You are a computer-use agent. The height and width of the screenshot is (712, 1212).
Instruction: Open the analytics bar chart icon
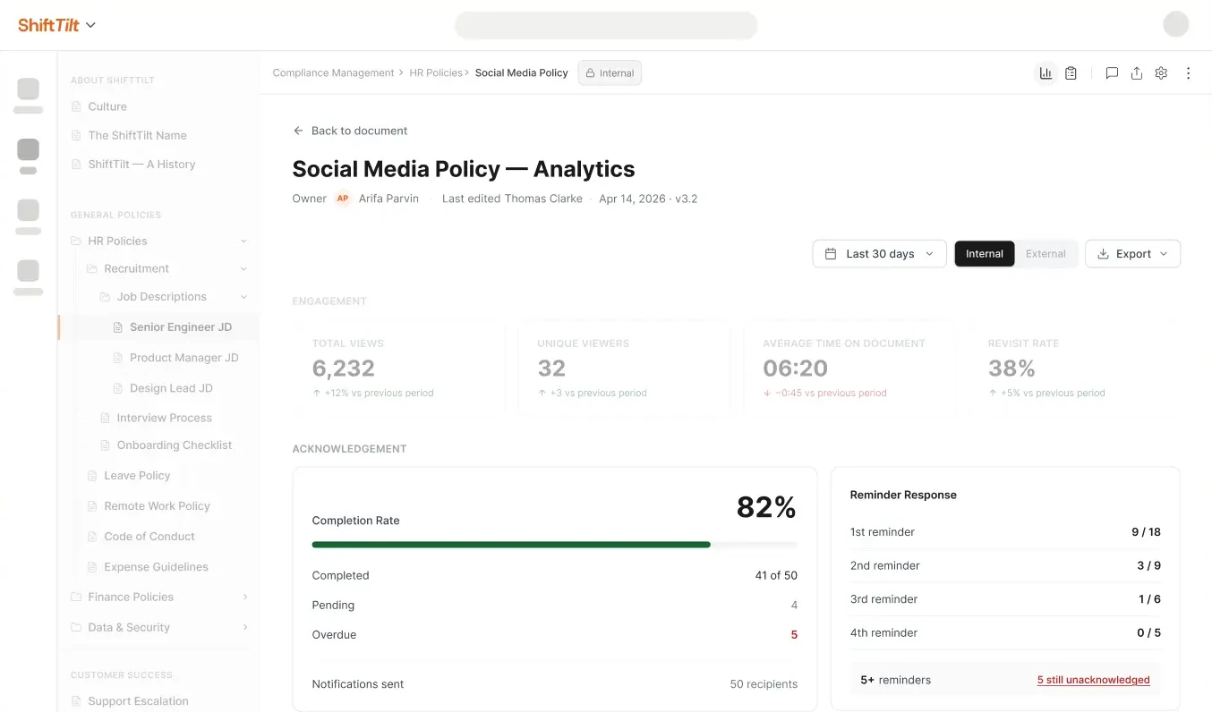1046,73
